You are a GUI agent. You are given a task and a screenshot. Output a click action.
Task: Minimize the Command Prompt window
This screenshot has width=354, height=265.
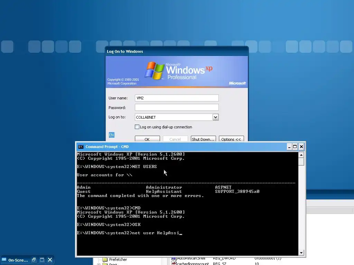pos(289,147)
